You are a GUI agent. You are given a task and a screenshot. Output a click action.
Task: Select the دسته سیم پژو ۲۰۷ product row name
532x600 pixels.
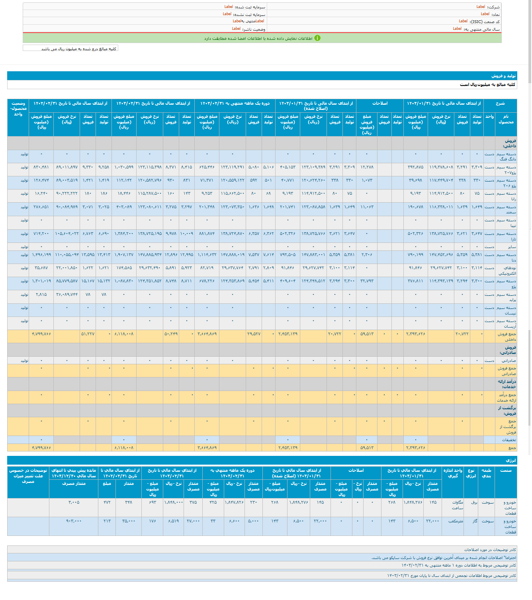(x=506, y=170)
